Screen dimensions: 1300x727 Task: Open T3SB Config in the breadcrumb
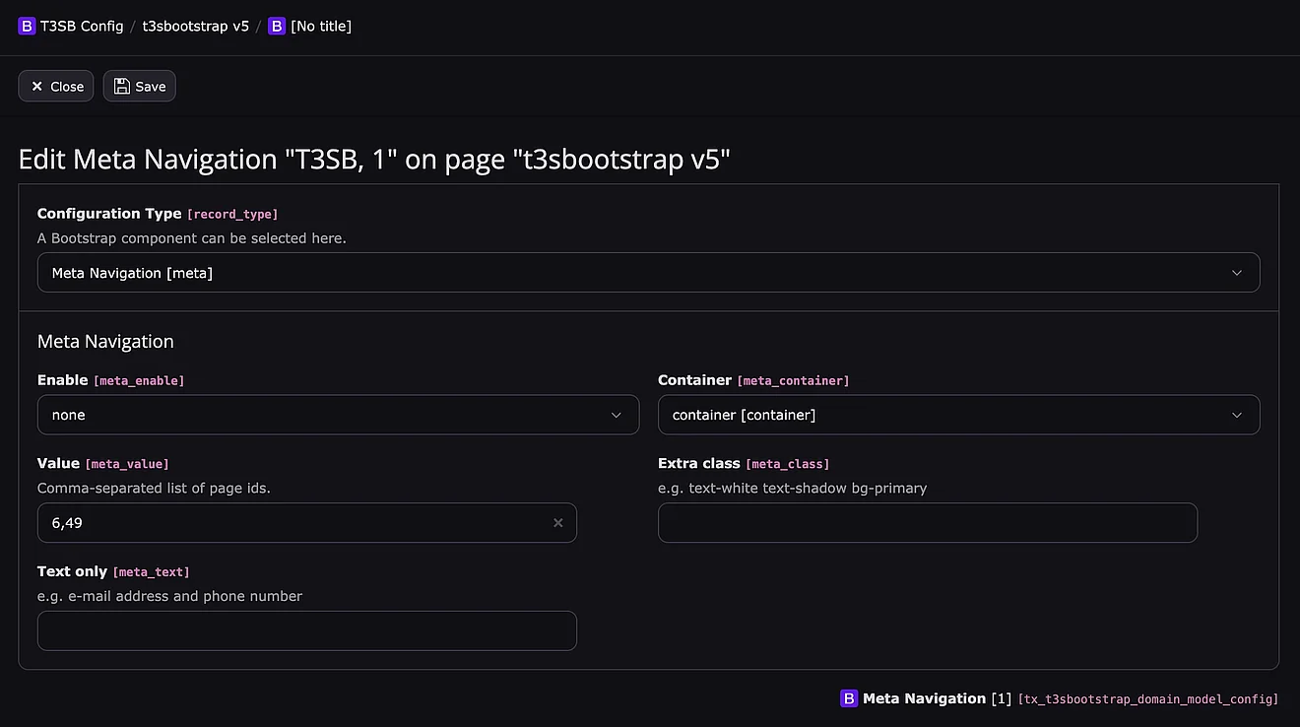click(x=82, y=26)
